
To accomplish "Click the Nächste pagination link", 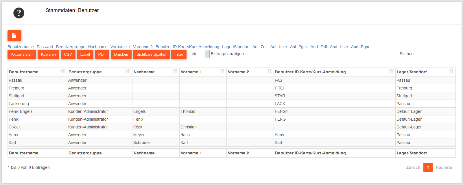I will (444, 167).
